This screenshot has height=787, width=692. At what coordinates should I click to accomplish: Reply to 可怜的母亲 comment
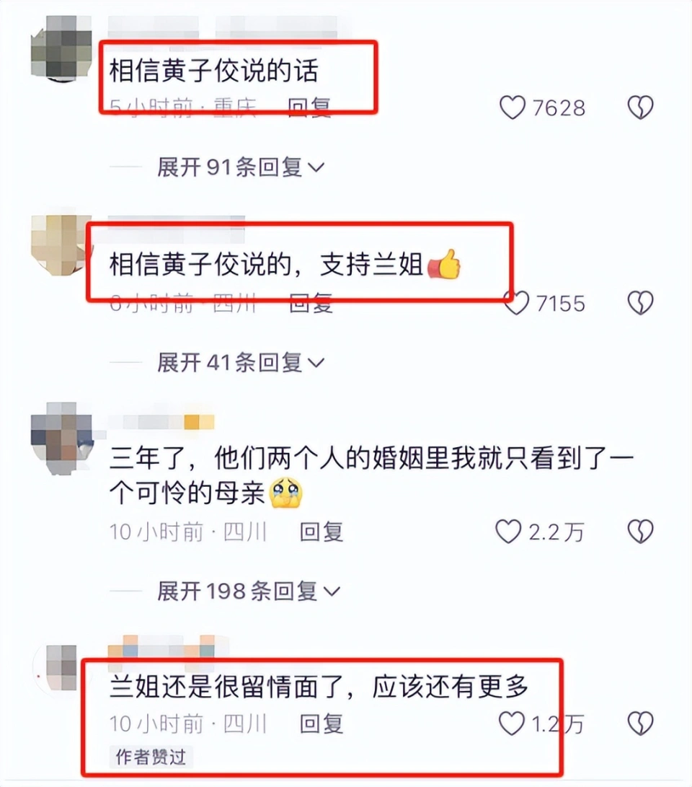(321, 532)
